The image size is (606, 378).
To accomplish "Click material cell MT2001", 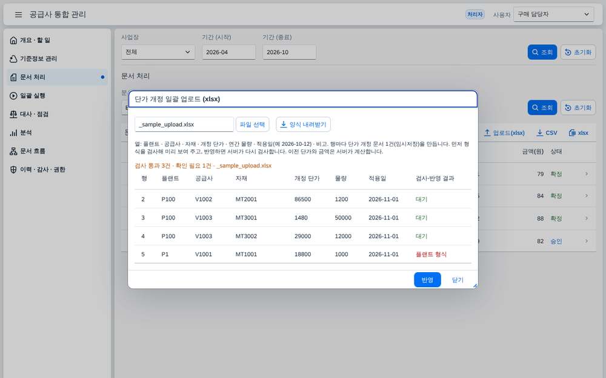I will [246, 199].
